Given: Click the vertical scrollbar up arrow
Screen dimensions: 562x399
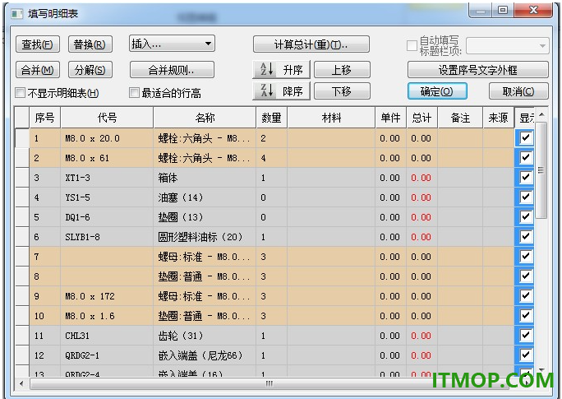Looking at the screenshot, I should pyautogui.click(x=541, y=115).
